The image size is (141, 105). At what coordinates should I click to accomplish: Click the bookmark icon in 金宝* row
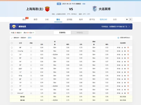128,69
